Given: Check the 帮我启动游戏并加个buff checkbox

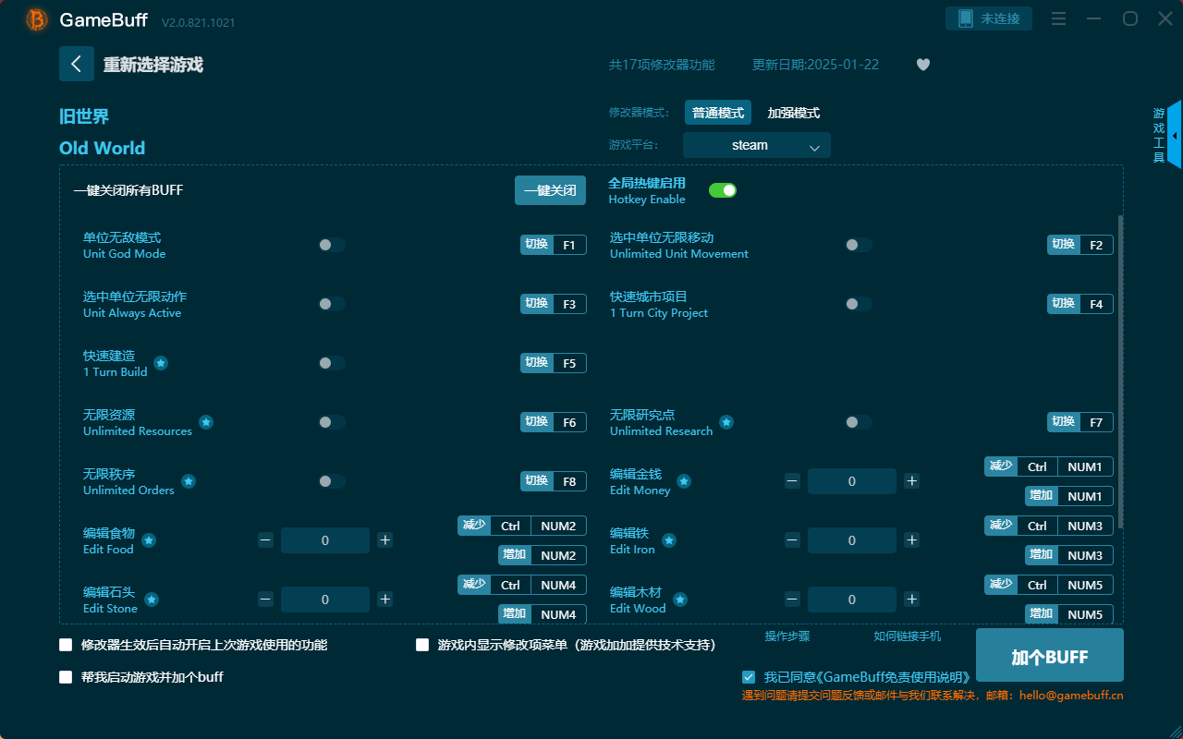Looking at the screenshot, I should tap(66, 676).
